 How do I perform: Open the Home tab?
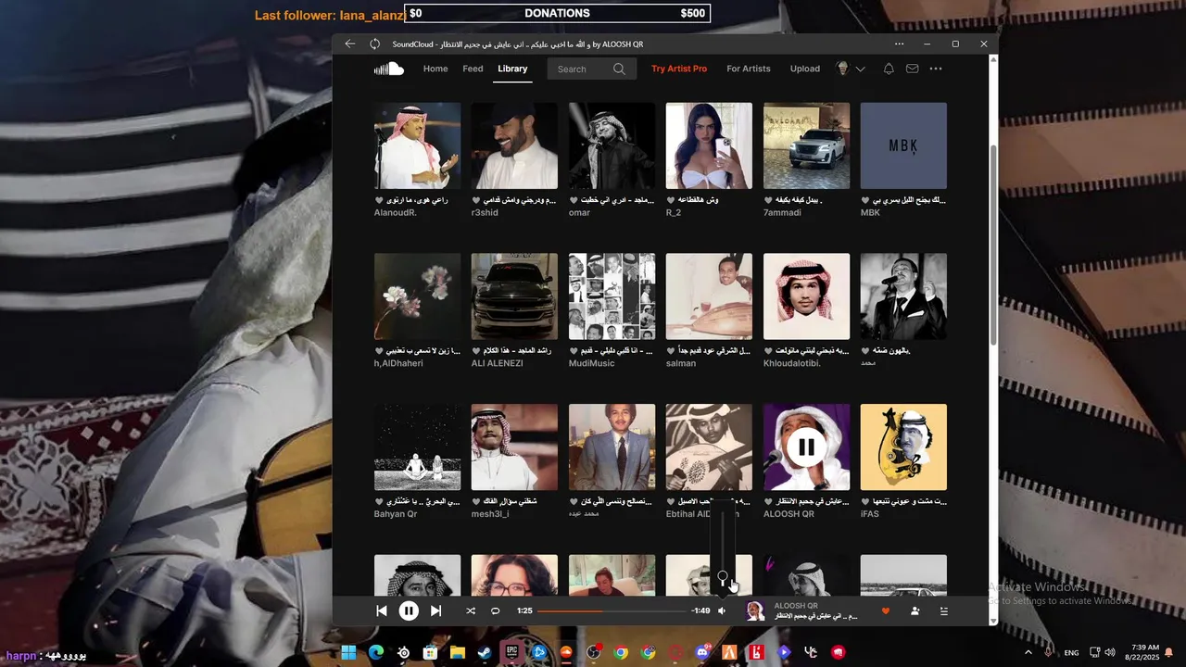[x=435, y=69]
